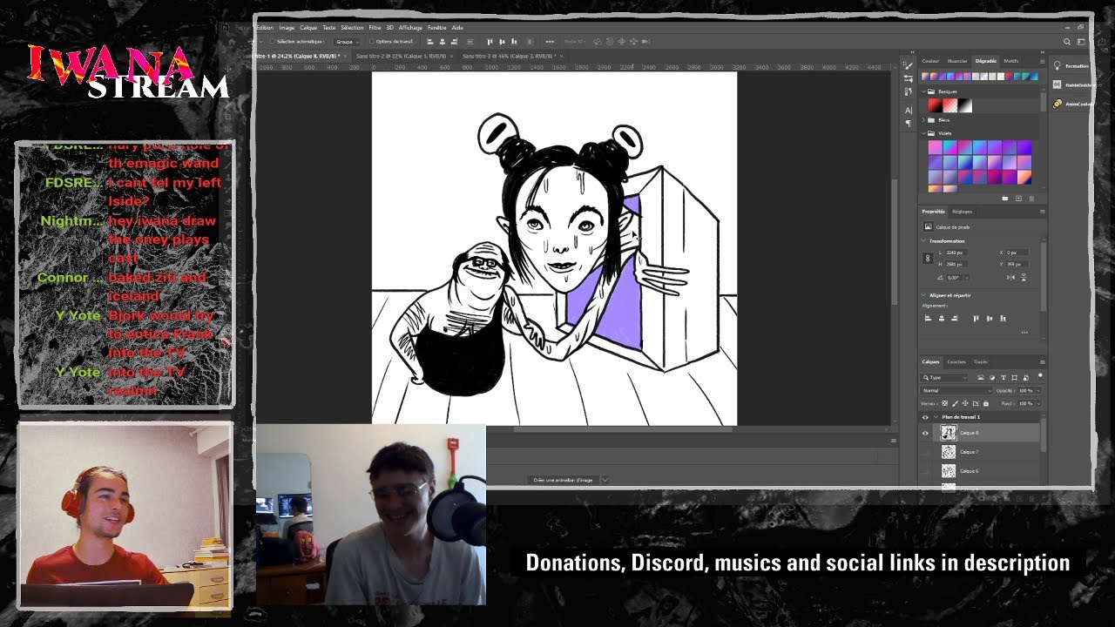Open the Fond percentage dropdown
Viewport: 1115px width, 627px height.
click(1038, 404)
